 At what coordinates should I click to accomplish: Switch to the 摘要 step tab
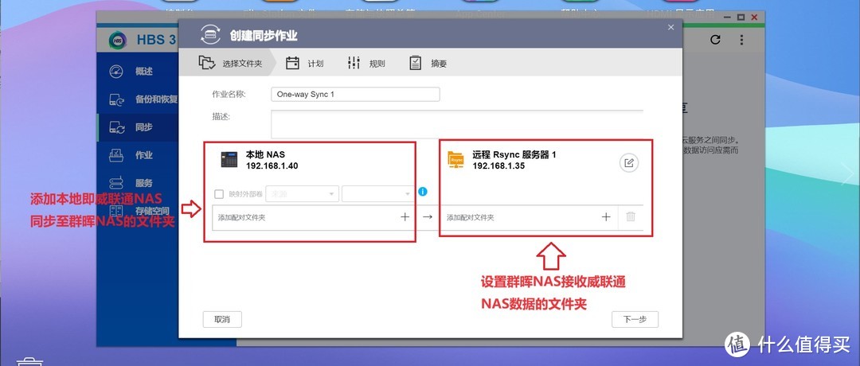click(428, 63)
